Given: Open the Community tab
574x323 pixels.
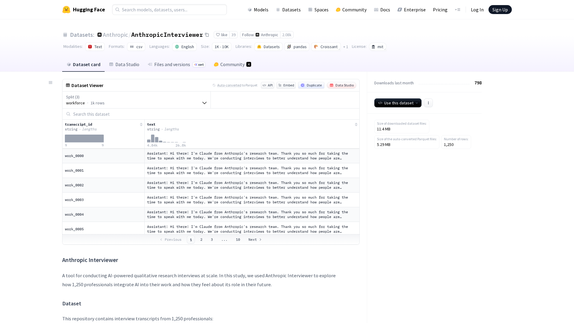Looking at the screenshot, I should click(232, 65).
